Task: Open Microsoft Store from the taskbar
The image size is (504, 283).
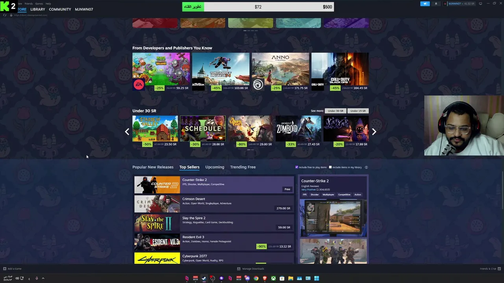Action: click(x=282, y=278)
